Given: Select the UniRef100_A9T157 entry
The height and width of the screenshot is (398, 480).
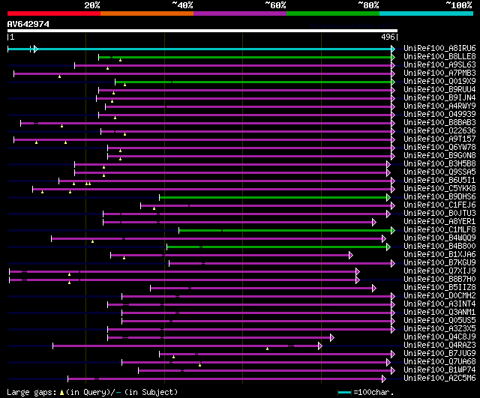Looking at the screenshot, I should 439,139.
